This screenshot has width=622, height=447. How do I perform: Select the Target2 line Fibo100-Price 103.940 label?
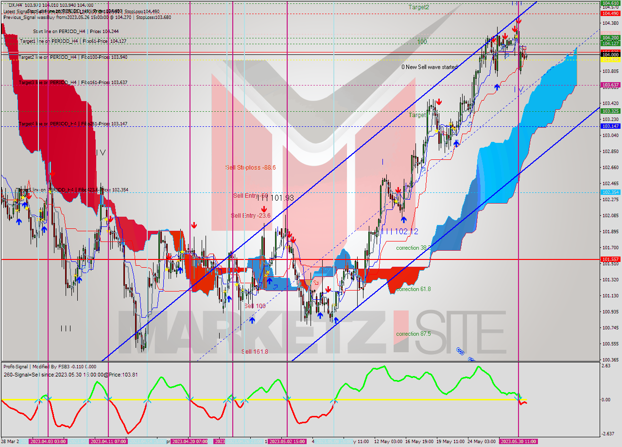(x=73, y=57)
